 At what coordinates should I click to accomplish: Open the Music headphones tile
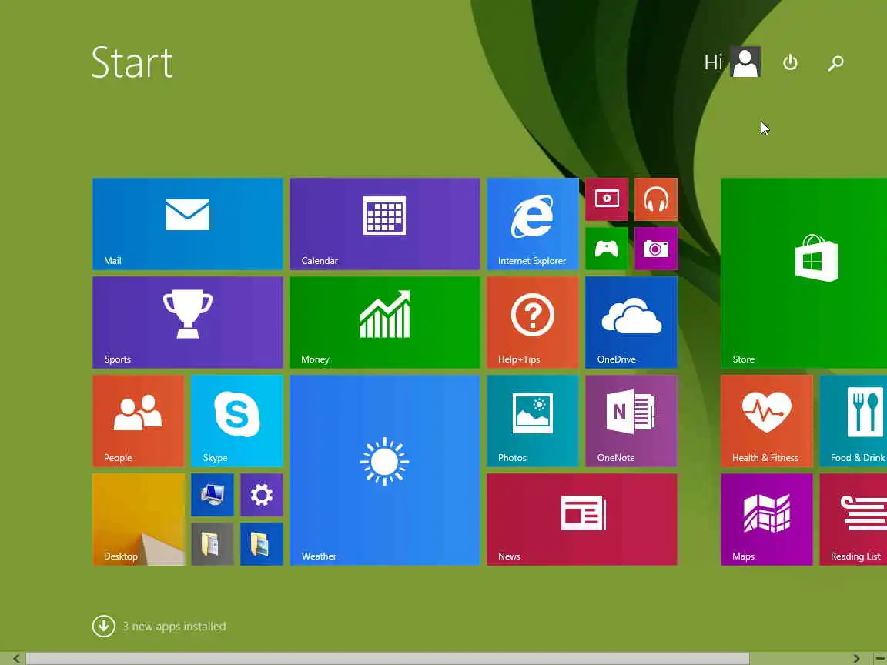click(656, 199)
